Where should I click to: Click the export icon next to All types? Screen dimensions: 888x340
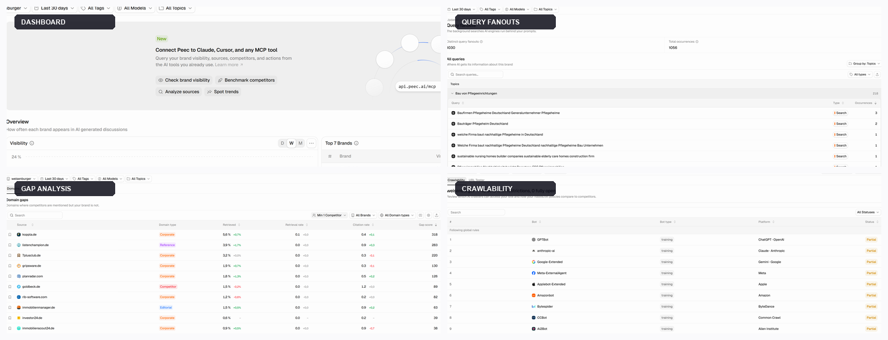pos(877,74)
